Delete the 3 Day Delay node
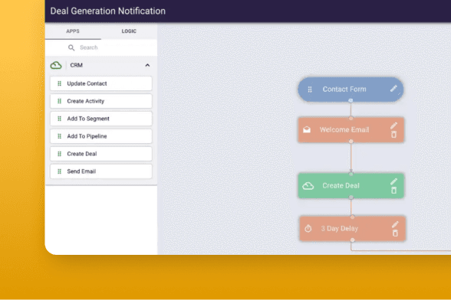Image resolution: width=451 pixels, height=300 pixels. pos(395,233)
